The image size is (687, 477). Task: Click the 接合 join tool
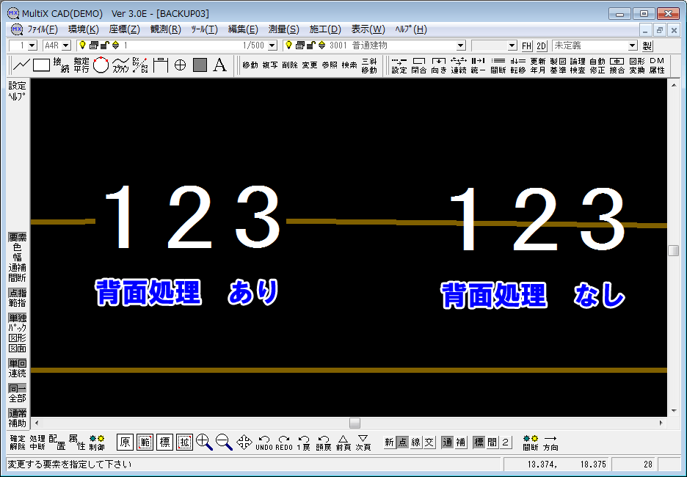617,66
